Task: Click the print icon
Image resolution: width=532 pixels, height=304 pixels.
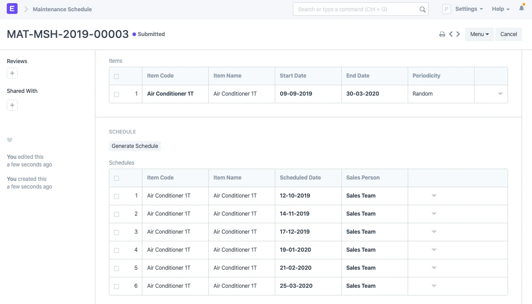Action: pos(442,34)
